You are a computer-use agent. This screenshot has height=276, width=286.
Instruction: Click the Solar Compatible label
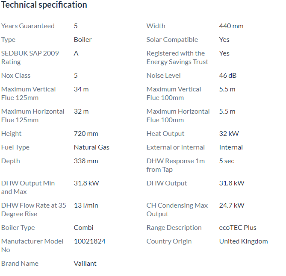click(x=172, y=40)
